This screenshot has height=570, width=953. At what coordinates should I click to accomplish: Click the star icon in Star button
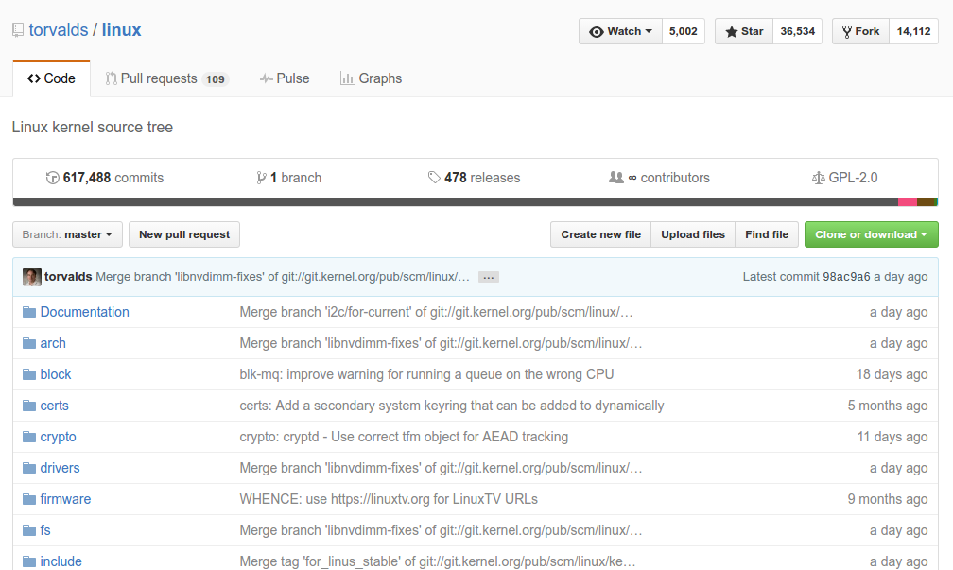pyautogui.click(x=731, y=31)
